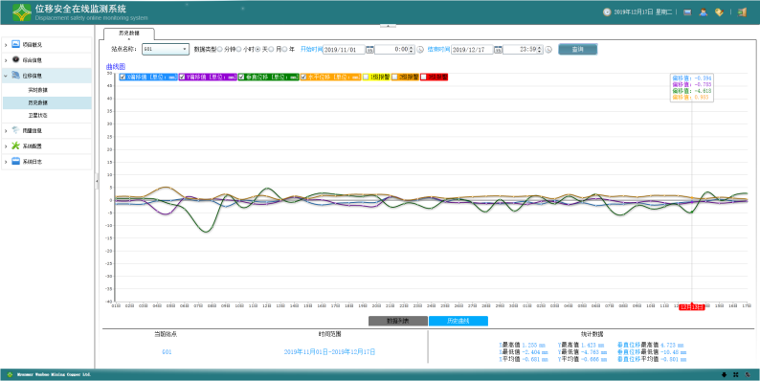Open the station name dropdown showing 601

tap(166, 50)
